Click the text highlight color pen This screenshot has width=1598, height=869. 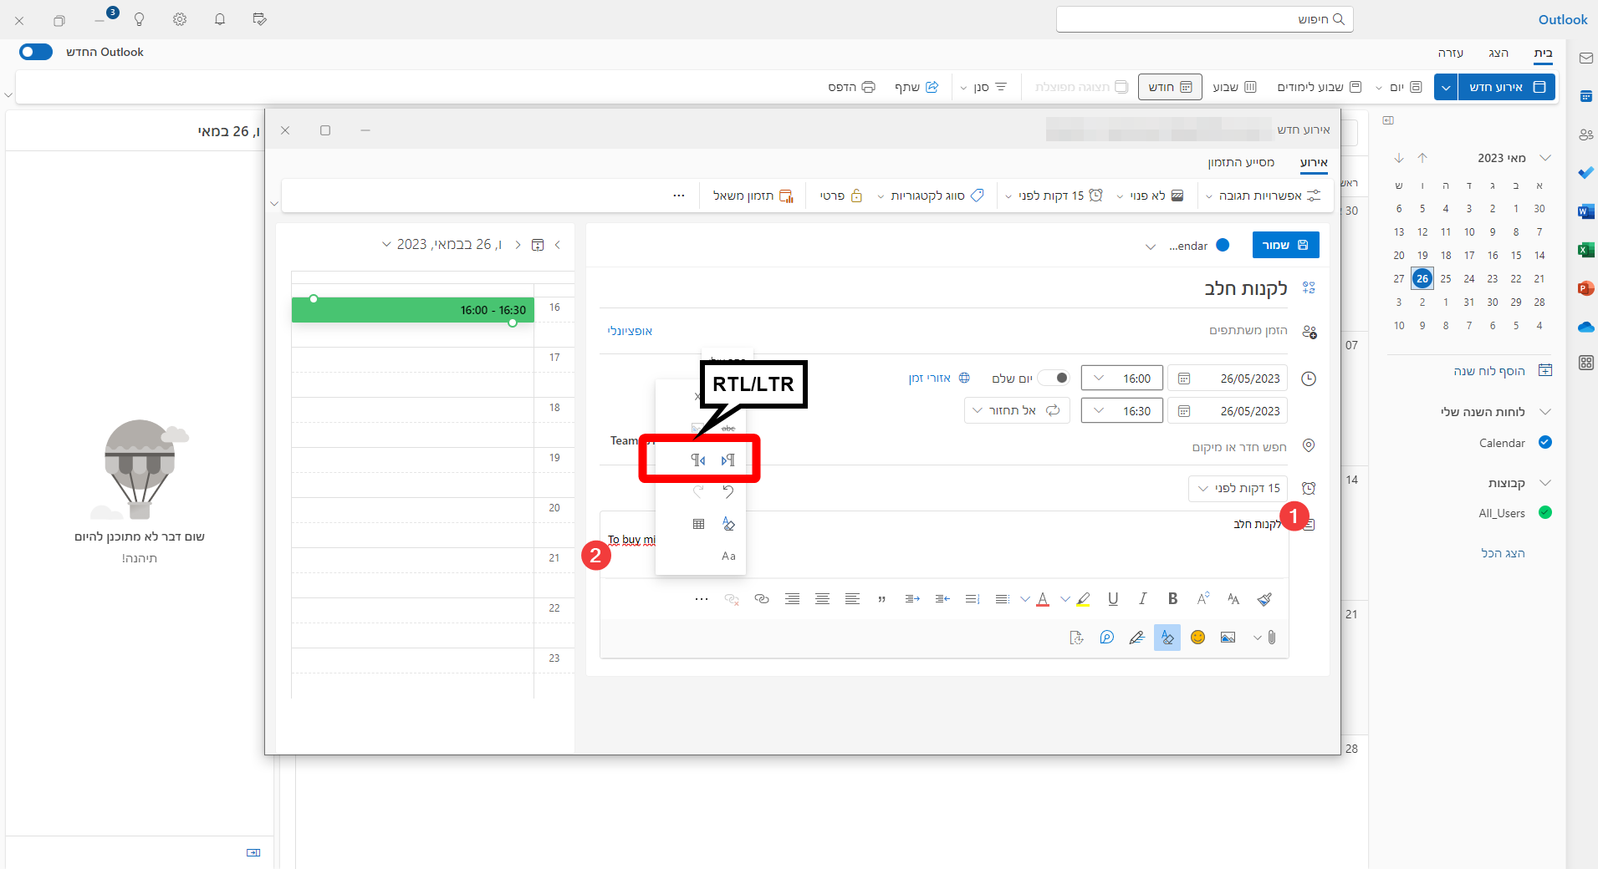tap(1083, 598)
